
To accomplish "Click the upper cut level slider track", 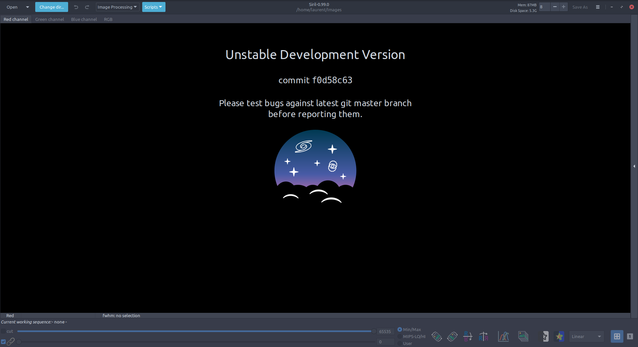I will (194, 331).
